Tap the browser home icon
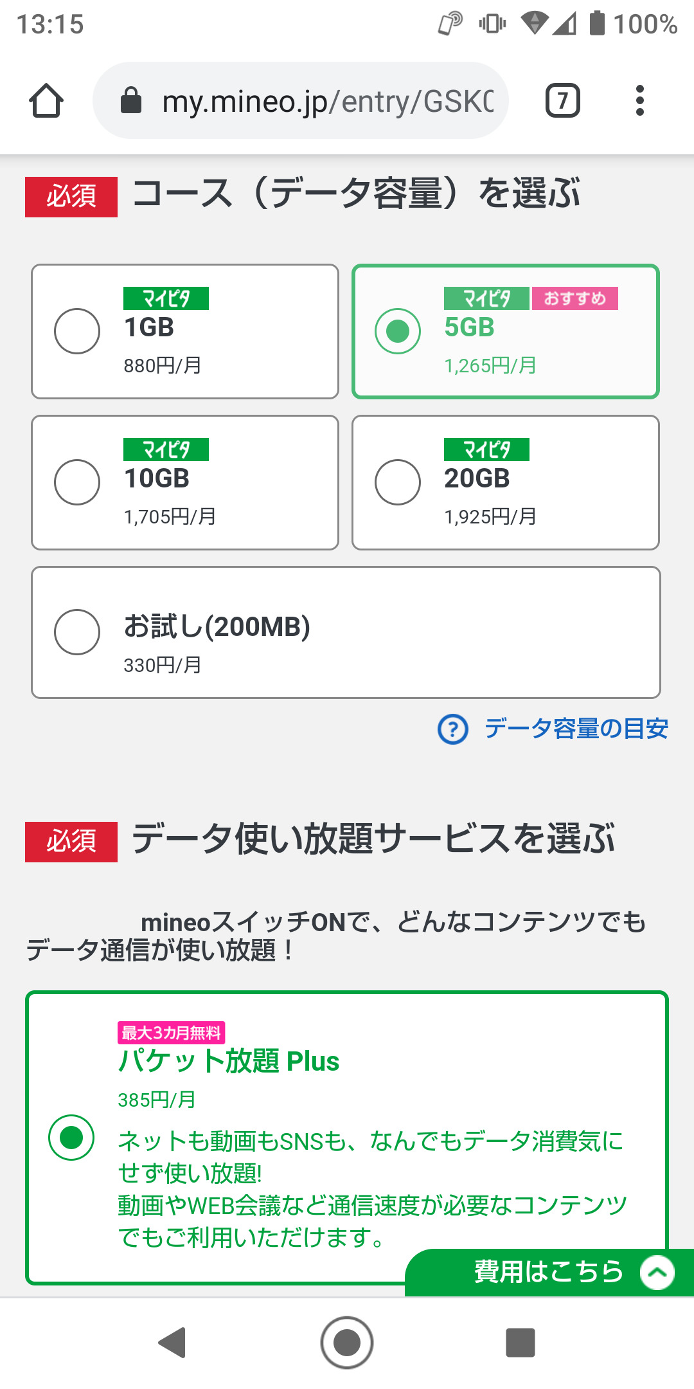This screenshot has width=694, height=1389. click(x=46, y=101)
